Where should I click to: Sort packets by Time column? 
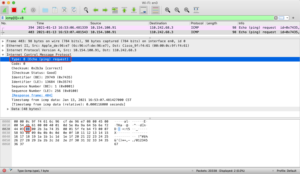(62, 23)
